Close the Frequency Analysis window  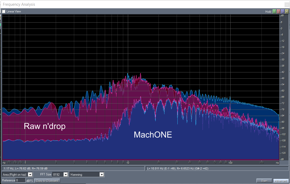point(287,5)
